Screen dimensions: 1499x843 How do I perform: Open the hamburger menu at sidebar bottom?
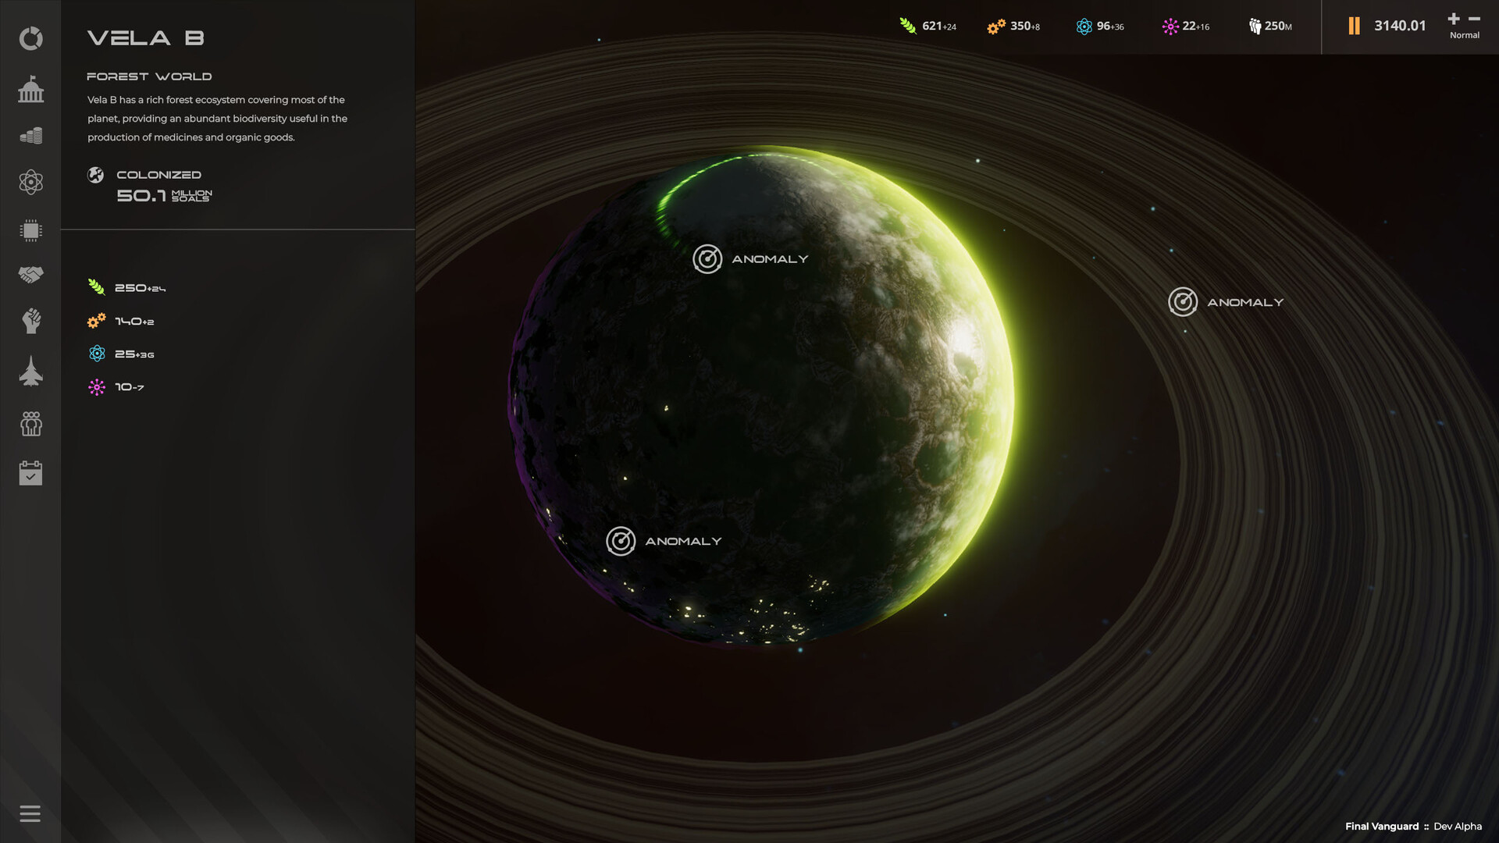[x=31, y=814]
